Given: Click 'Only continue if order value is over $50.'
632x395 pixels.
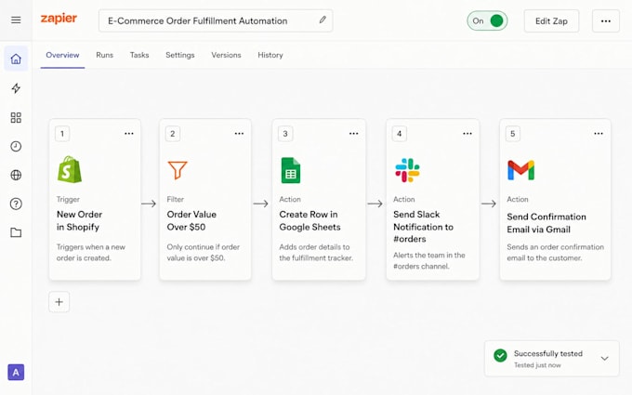Looking at the screenshot, I should (204, 252).
